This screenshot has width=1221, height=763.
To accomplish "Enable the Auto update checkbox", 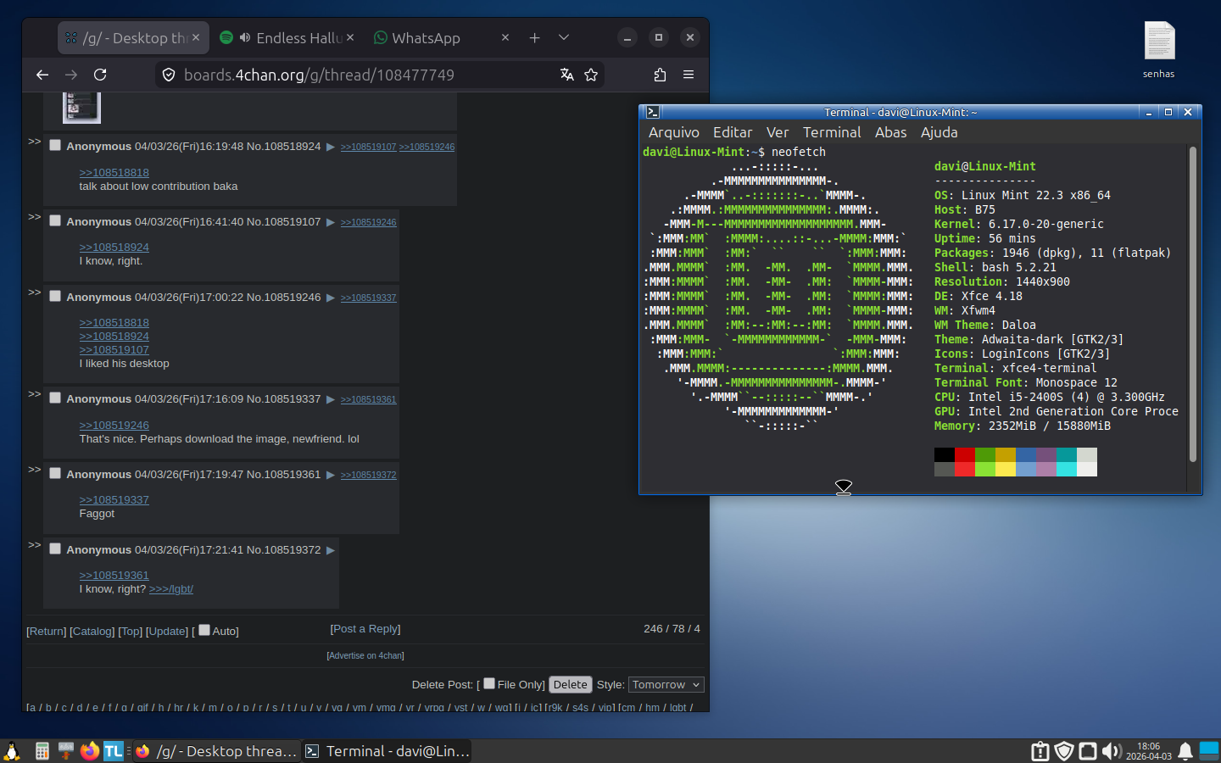I will [203, 630].
